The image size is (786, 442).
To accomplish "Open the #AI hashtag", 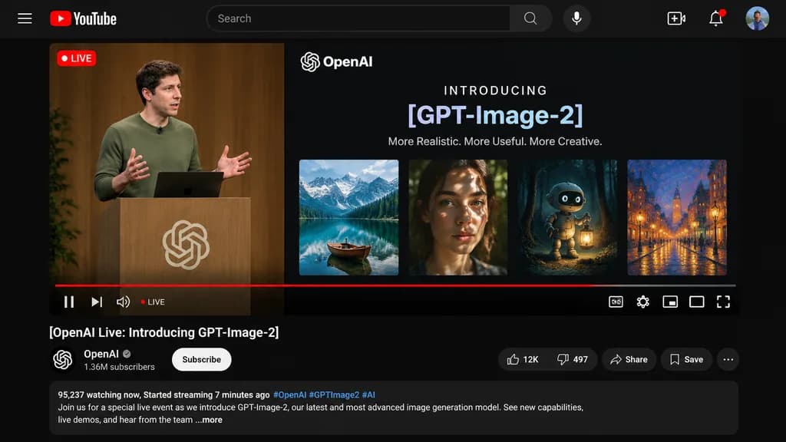I will (x=368, y=395).
